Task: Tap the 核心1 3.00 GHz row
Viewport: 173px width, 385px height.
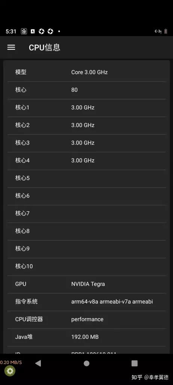Action: (86, 108)
